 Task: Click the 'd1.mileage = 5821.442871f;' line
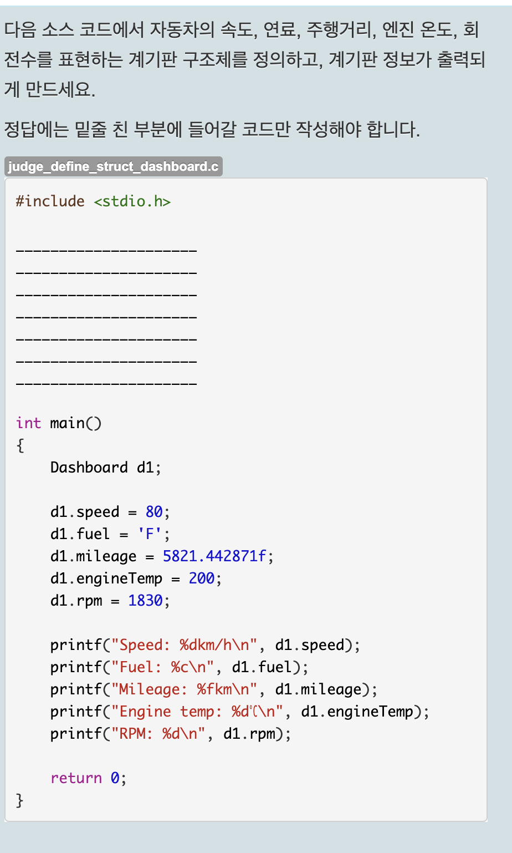click(x=162, y=556)
